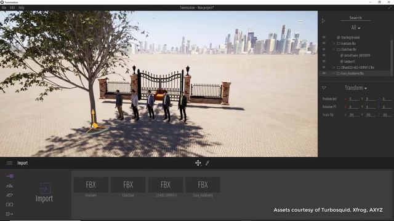This screenshot has width=394, height=221.
Task: Expand the CMan0023 fbx node
Action: pos(334,68)
